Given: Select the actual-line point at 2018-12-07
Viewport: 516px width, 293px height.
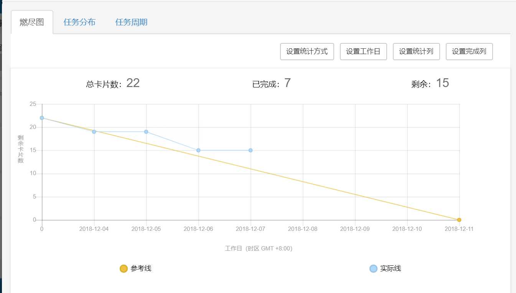Looking at the screenshot, I should [251, 150].
